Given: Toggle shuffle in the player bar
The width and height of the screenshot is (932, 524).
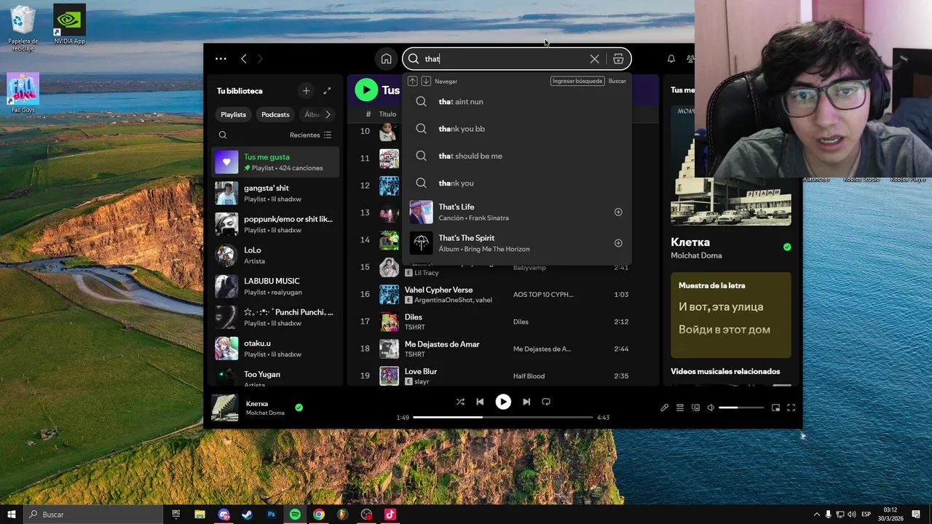Looking at the screenshot, I should click(460, 402).
